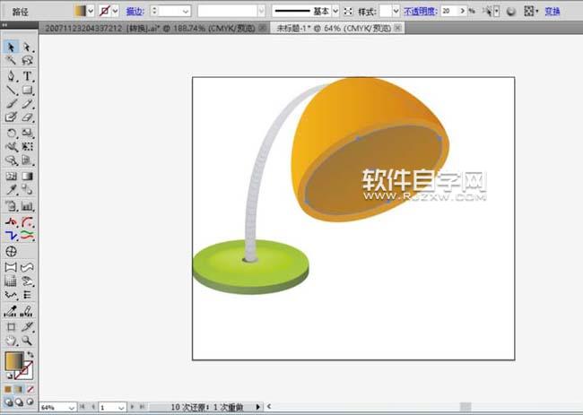
Task: Open the 不透明度 opacity panel link
Action: click(420, 12)
